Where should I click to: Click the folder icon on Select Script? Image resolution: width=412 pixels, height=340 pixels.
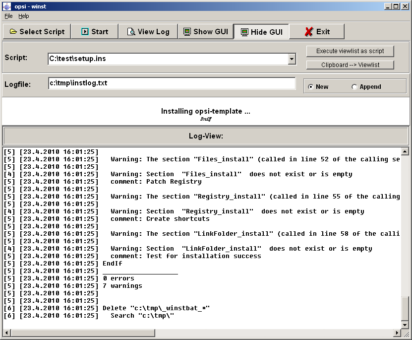point(13,32)
